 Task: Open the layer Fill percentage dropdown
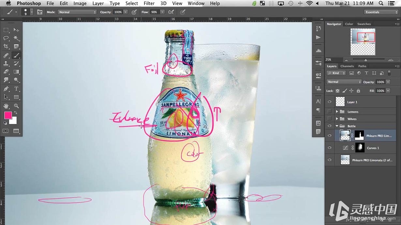click(x=388, y=91)
